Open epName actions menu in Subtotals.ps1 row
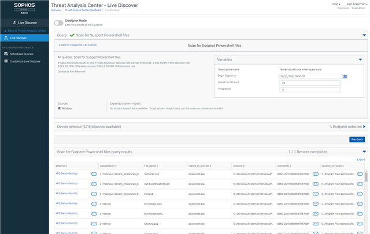370x234 pixels. tap(94, 174)
